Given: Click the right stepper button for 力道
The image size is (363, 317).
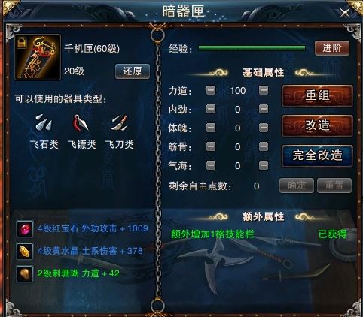Looking at the screenshot, I should pos(264,90).
